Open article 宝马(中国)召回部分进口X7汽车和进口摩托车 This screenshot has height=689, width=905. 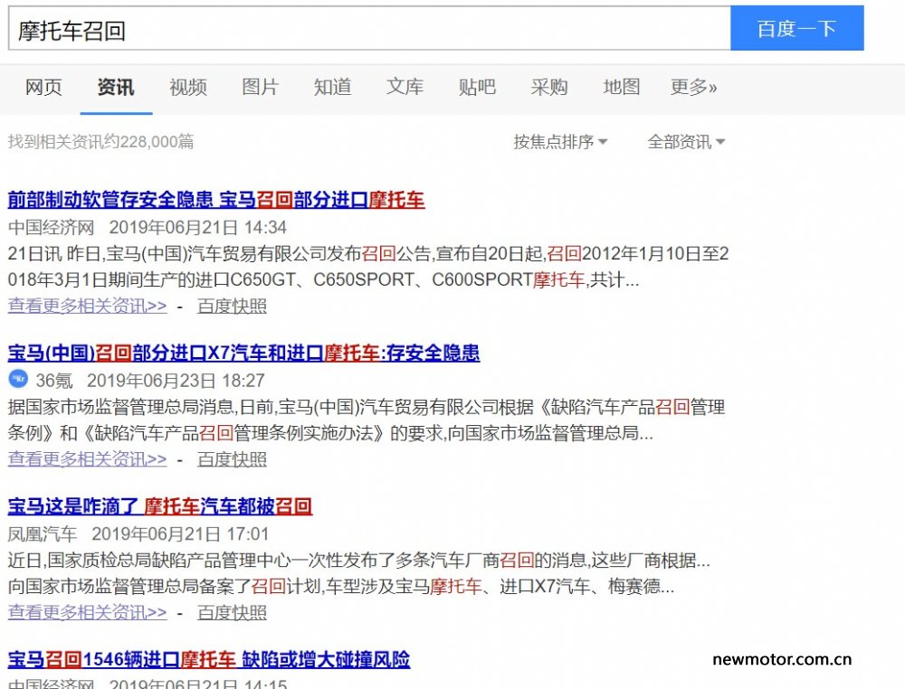(243, 353)
